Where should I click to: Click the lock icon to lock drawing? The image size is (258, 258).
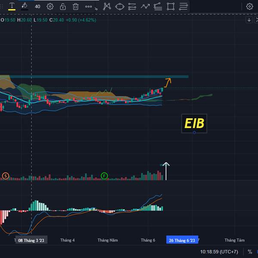pyautogui.click(x=63, y=6)
